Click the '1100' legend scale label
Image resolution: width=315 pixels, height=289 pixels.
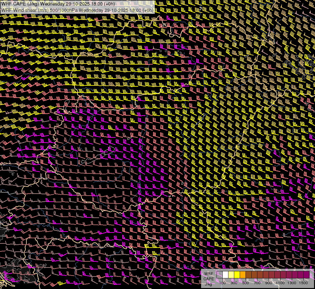(280, 283)
